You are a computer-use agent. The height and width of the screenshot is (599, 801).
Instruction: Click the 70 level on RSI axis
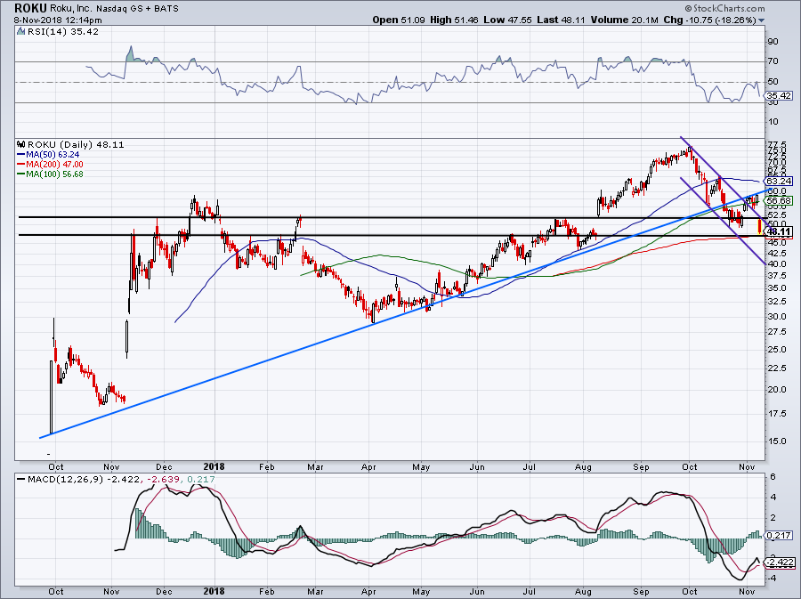[773, 61]
